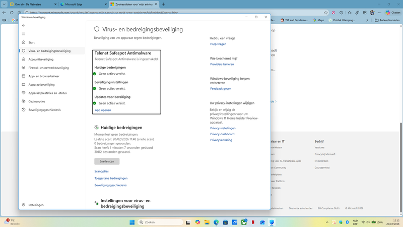Click Bluetooth icon in system tray

coord(347,222)
